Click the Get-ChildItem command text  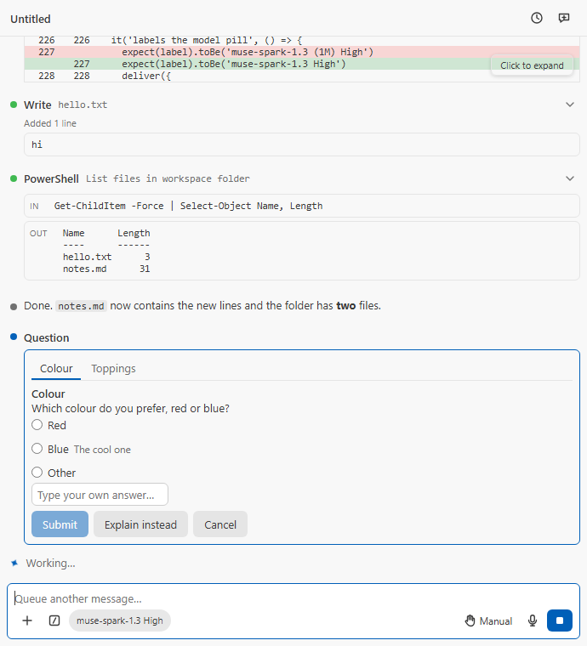[x=188, y=206]
